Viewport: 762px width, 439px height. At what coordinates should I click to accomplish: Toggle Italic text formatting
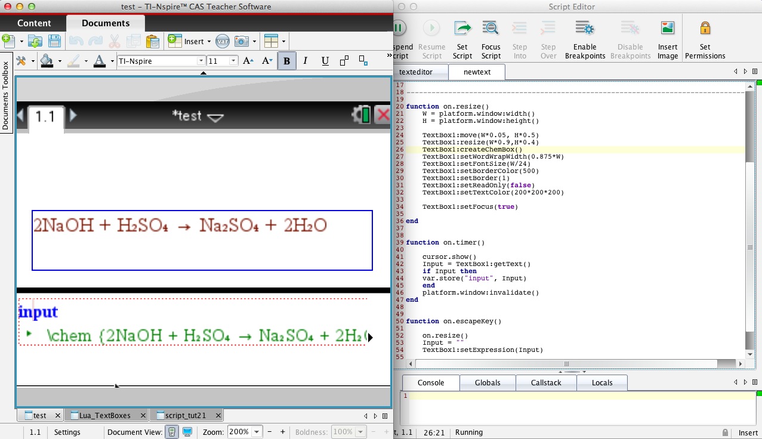tap(306, 61)
